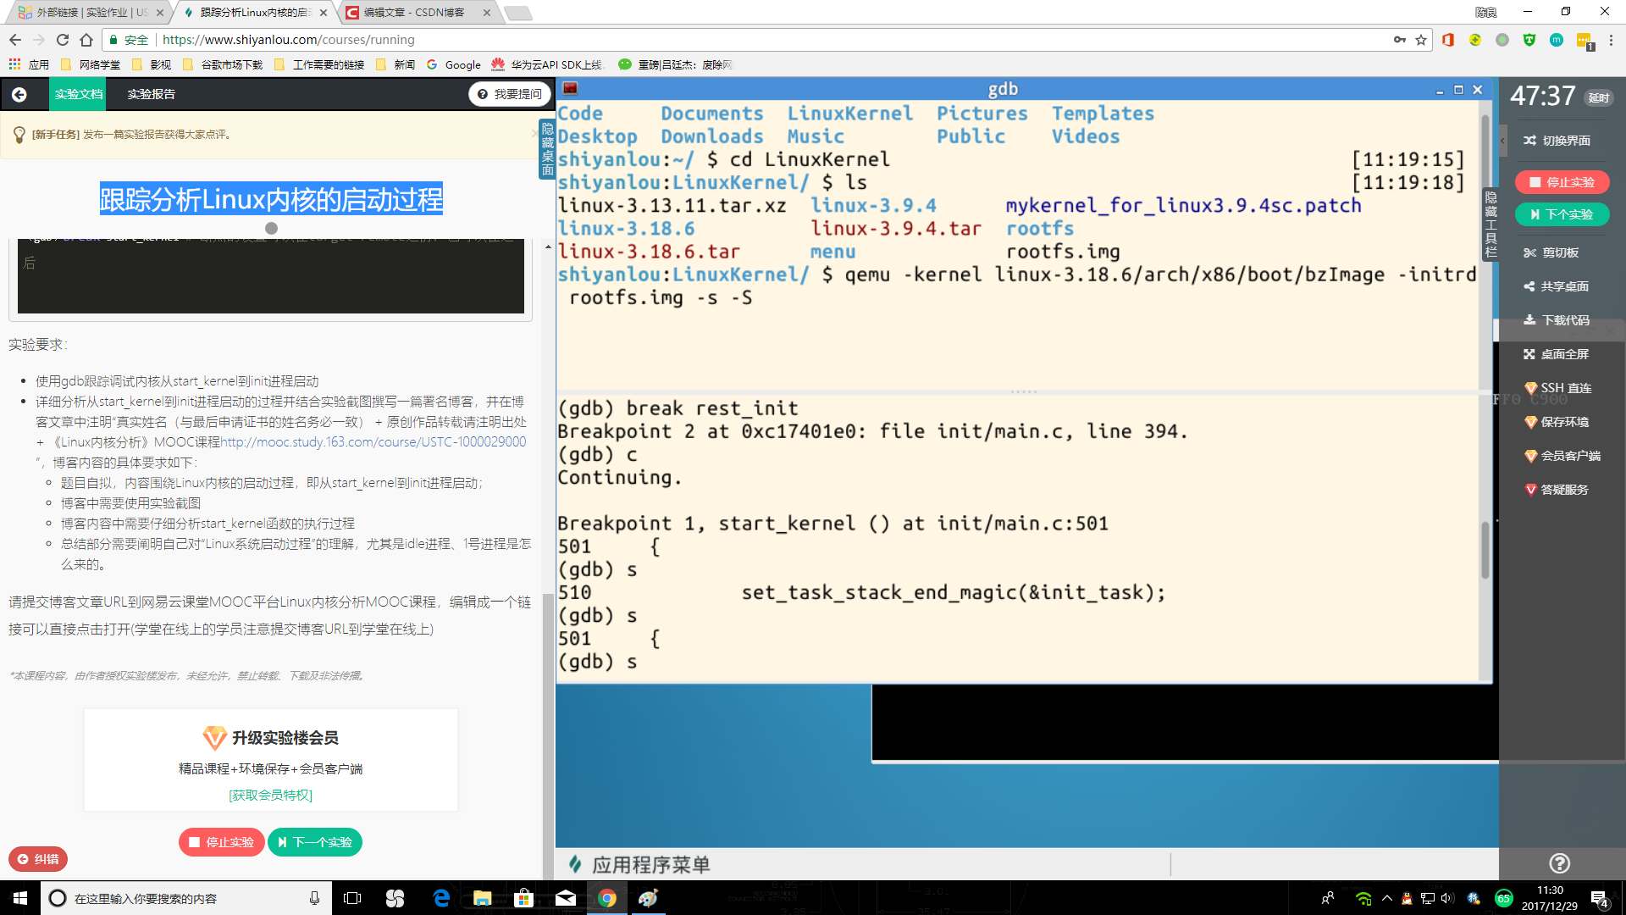
Task: Click the help question mark icon
Action: (x=1559, y=863)
